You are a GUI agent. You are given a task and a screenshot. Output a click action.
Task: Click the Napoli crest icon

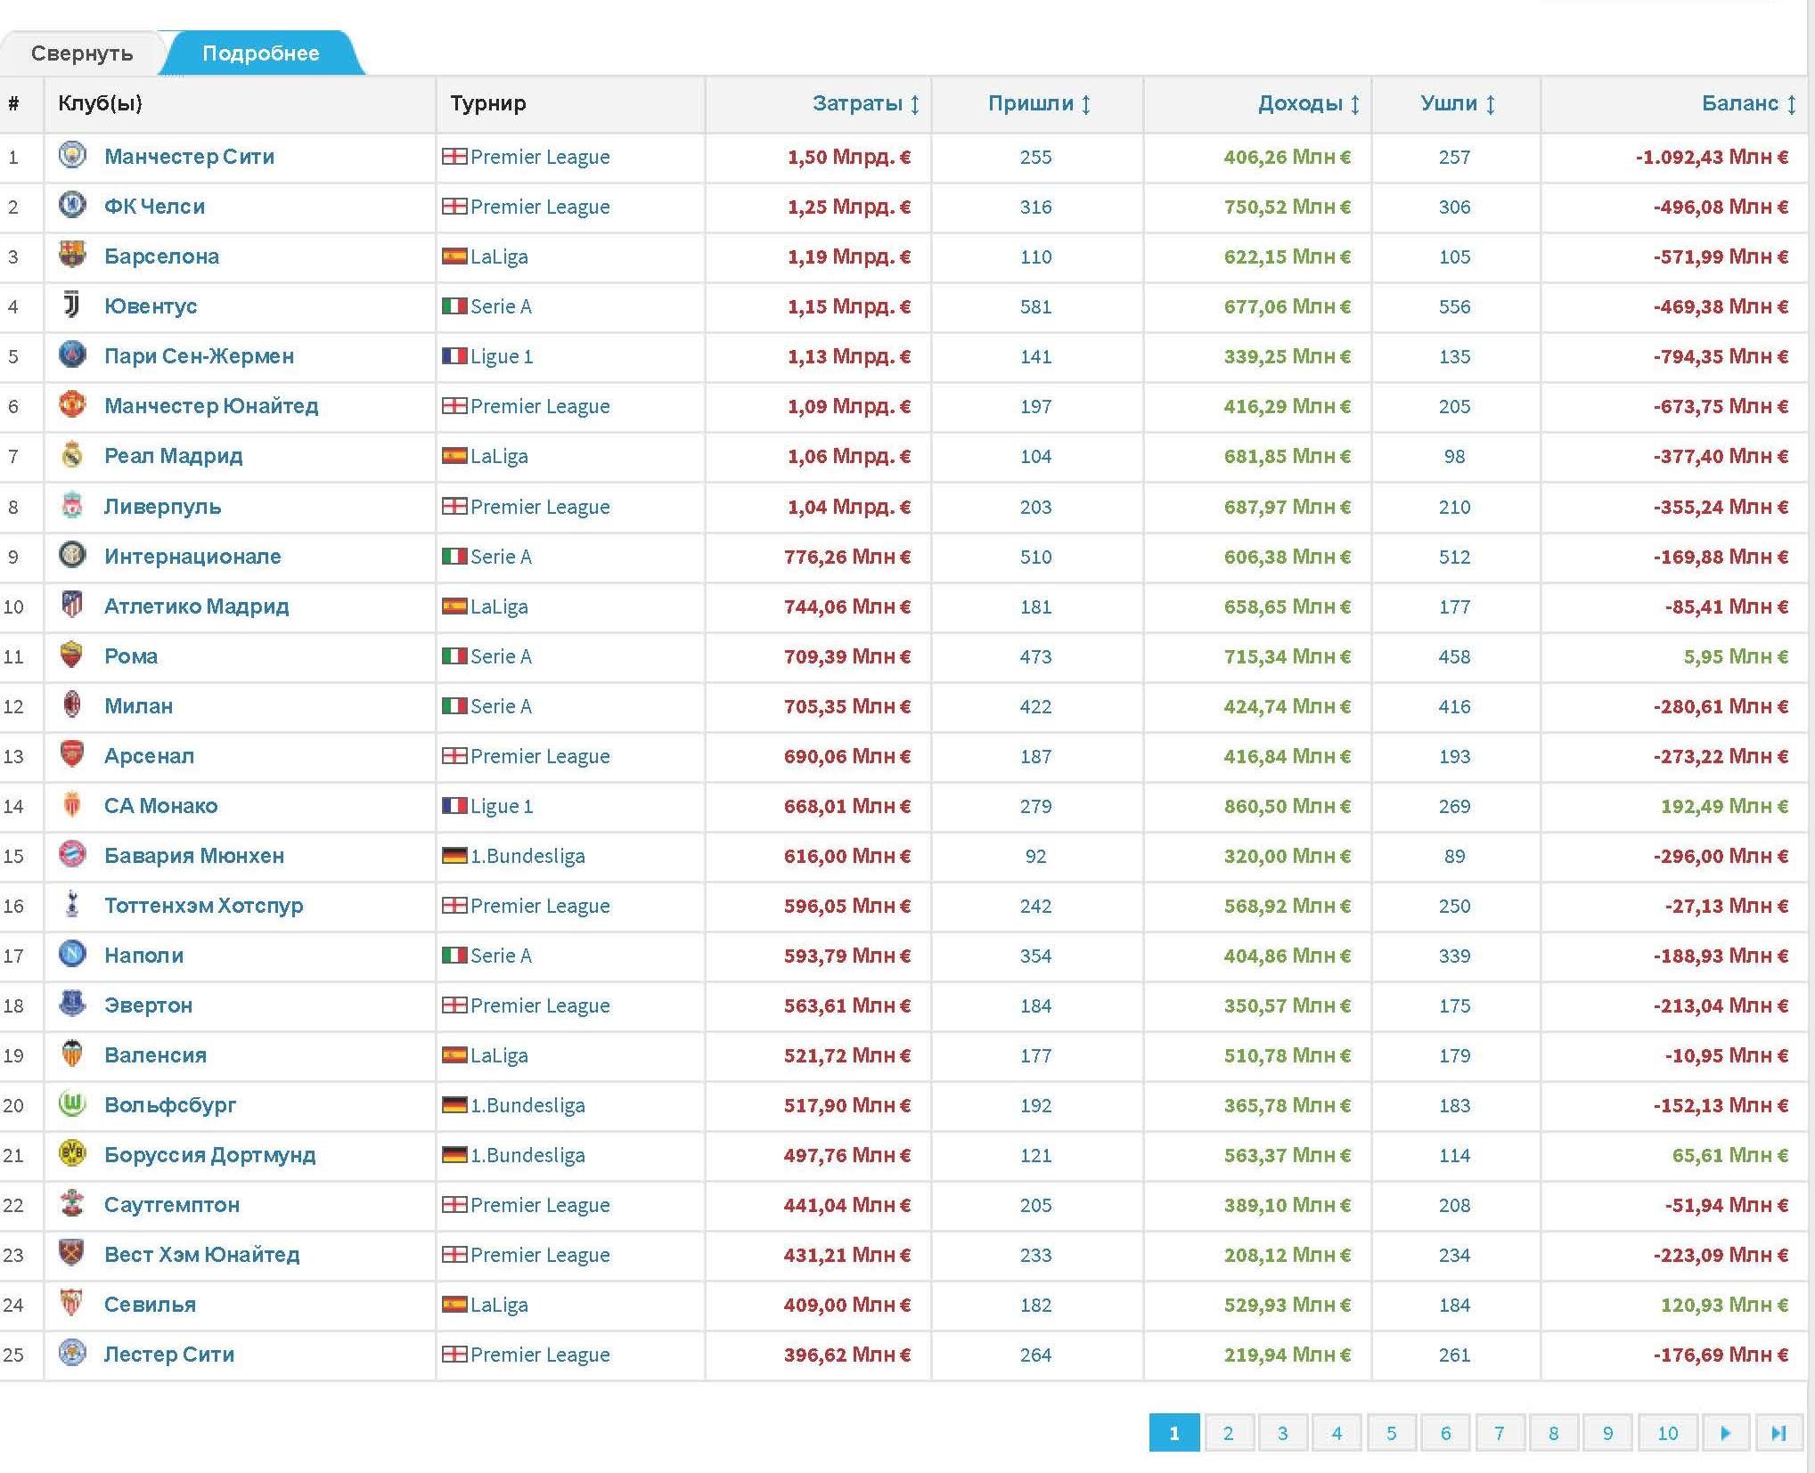[x=72, y=955]
